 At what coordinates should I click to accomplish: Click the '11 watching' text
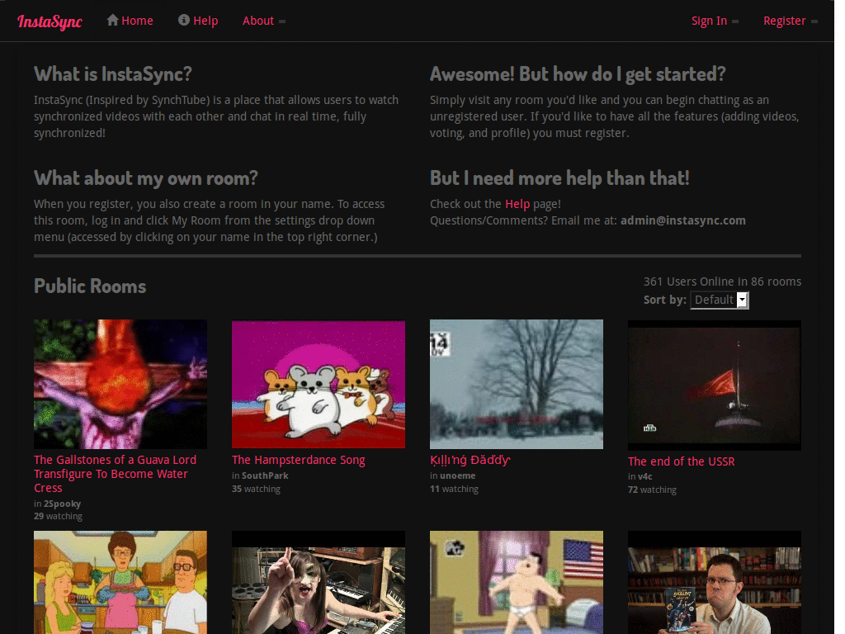tap(454, 489)
